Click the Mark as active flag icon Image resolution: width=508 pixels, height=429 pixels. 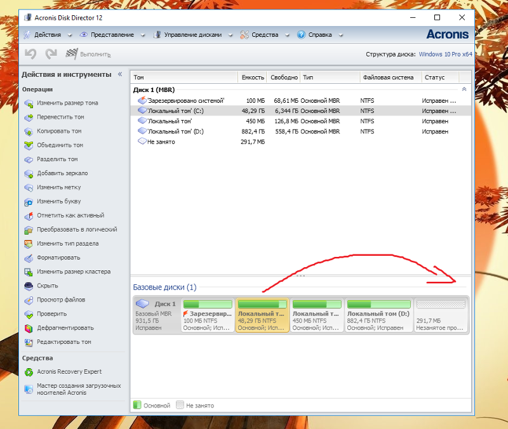(29, 216)
